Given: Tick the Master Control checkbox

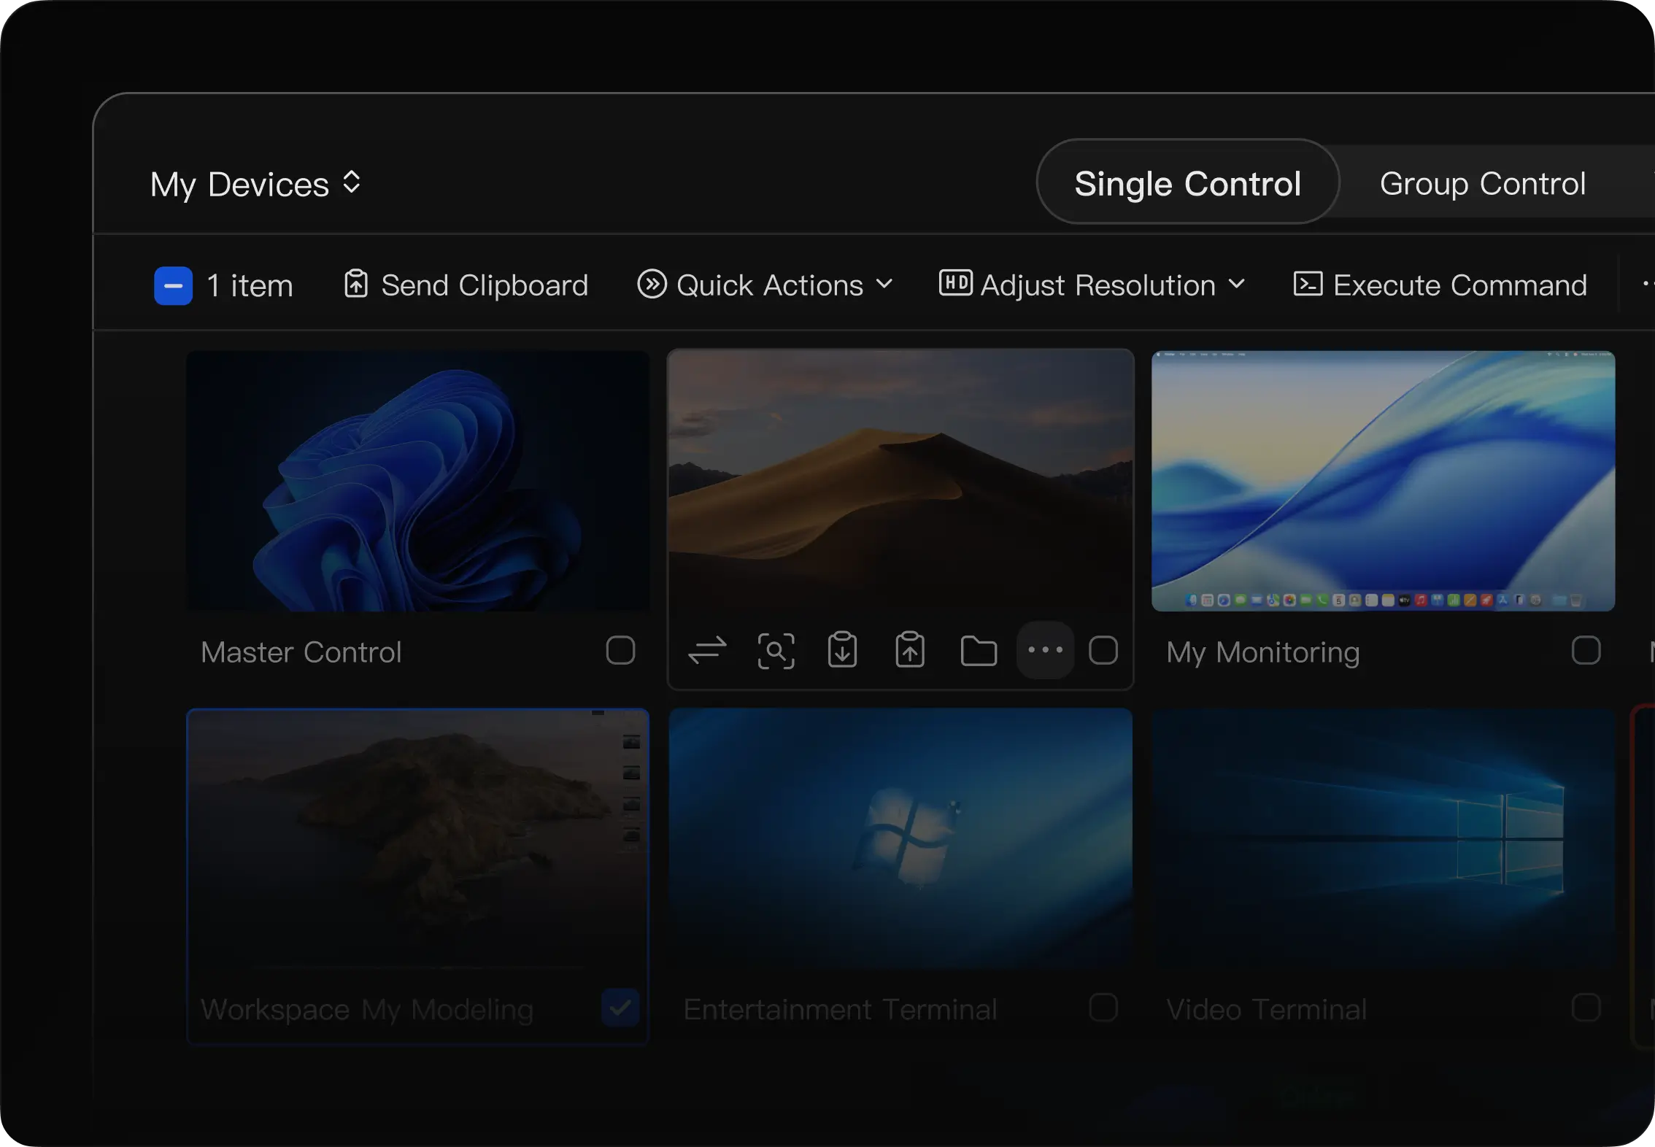Looking at the screenshot, I should [620, 650].
